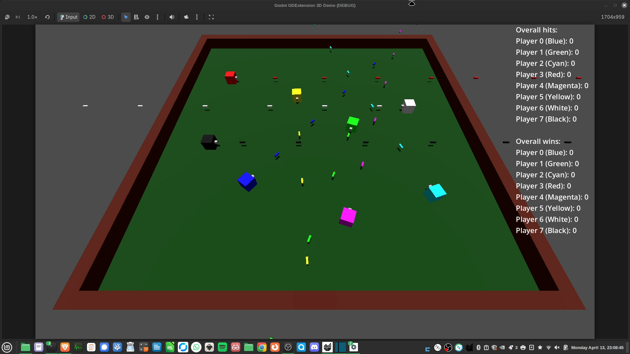
Task: Toggle selection visibility eye icon
Action: 147,17
